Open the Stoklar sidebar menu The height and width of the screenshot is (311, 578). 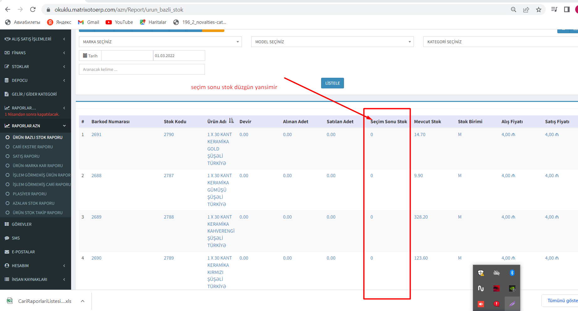click(x=35, y=66)
